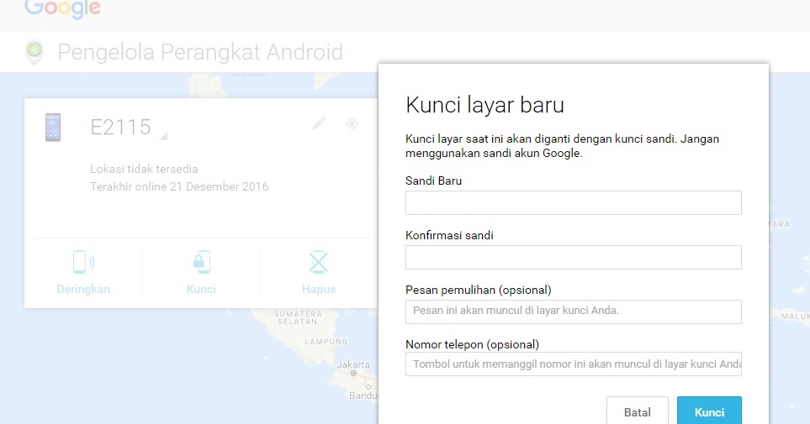Image resolution: width=810 pixels, height=424 pixels.
Task: Click the locate device target icon
Action: [352, 123]
